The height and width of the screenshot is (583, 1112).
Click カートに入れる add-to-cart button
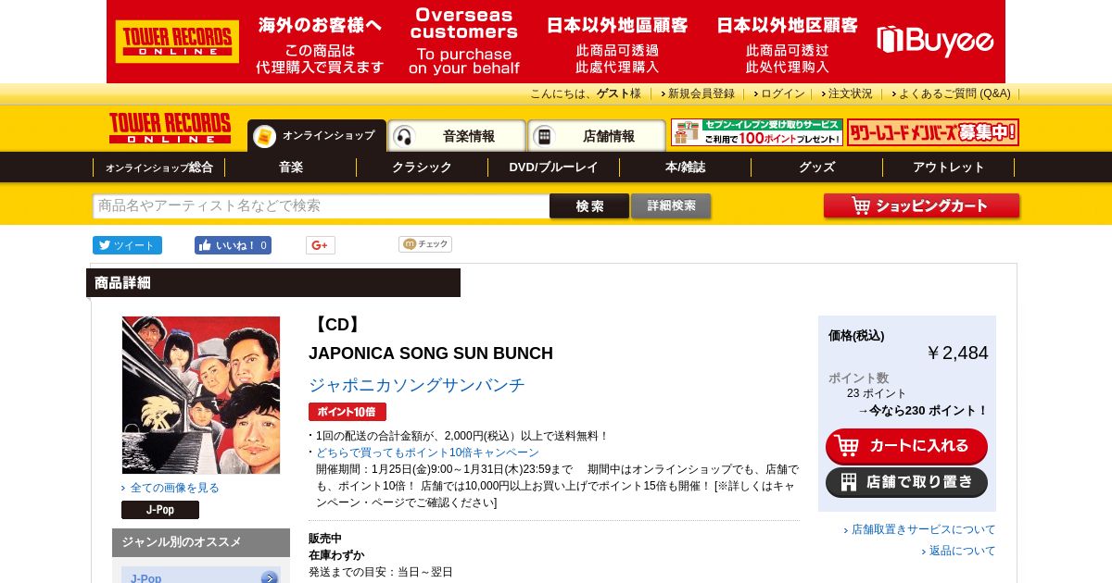pyautogui.click(x=906, y=446)
